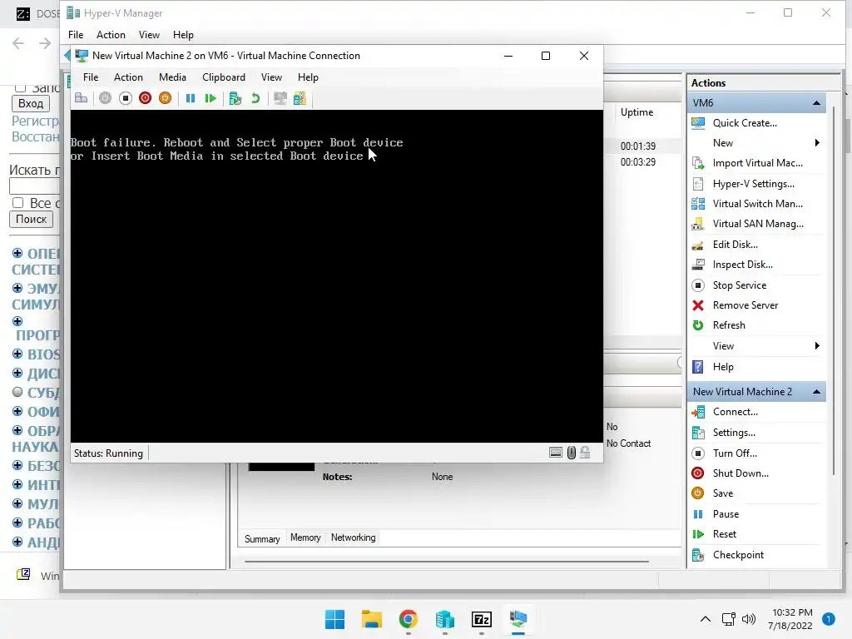
Task: Click the Turn Off stop toolbar icon
Action: tap(126, 98)
